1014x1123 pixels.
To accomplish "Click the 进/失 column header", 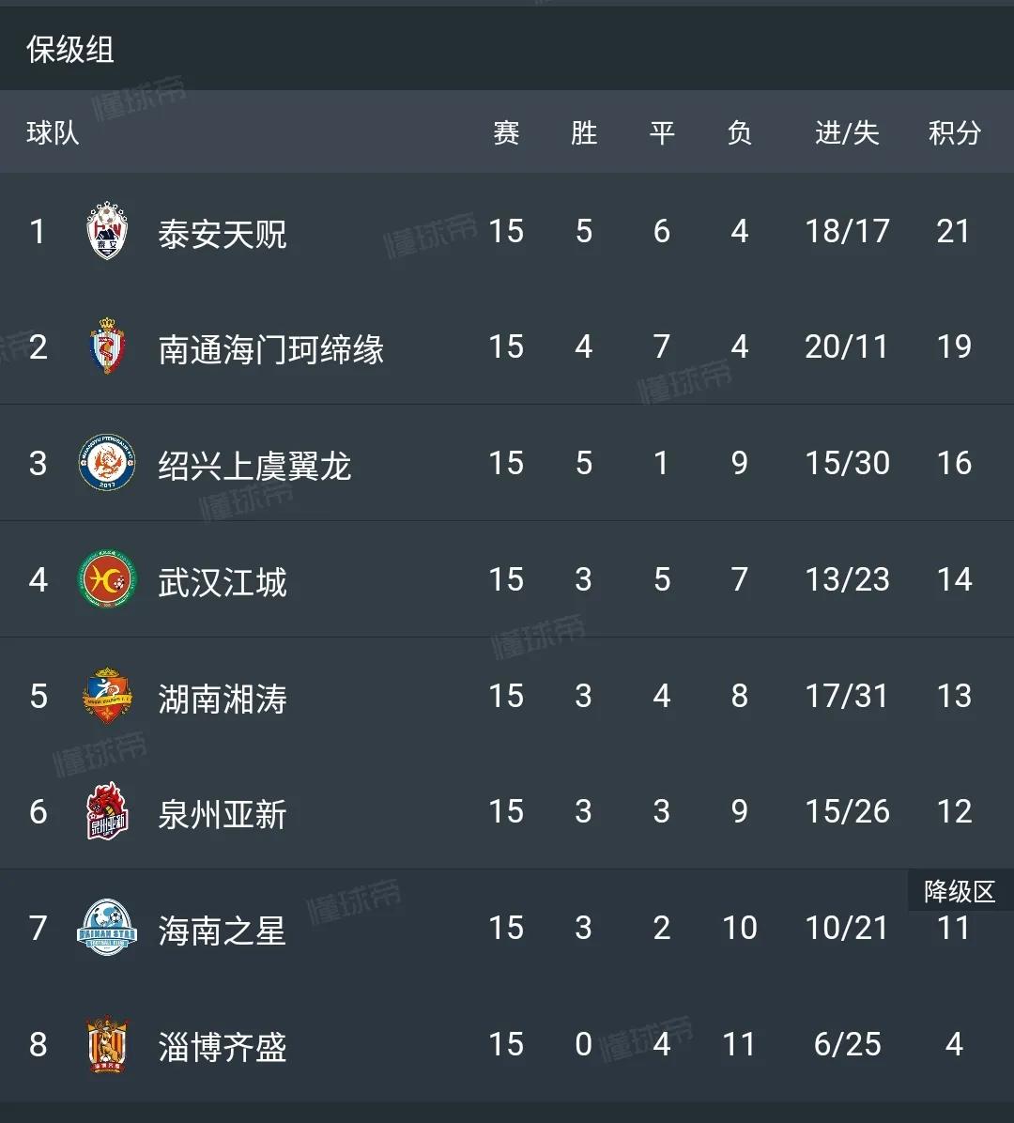I will click(847, 132).
